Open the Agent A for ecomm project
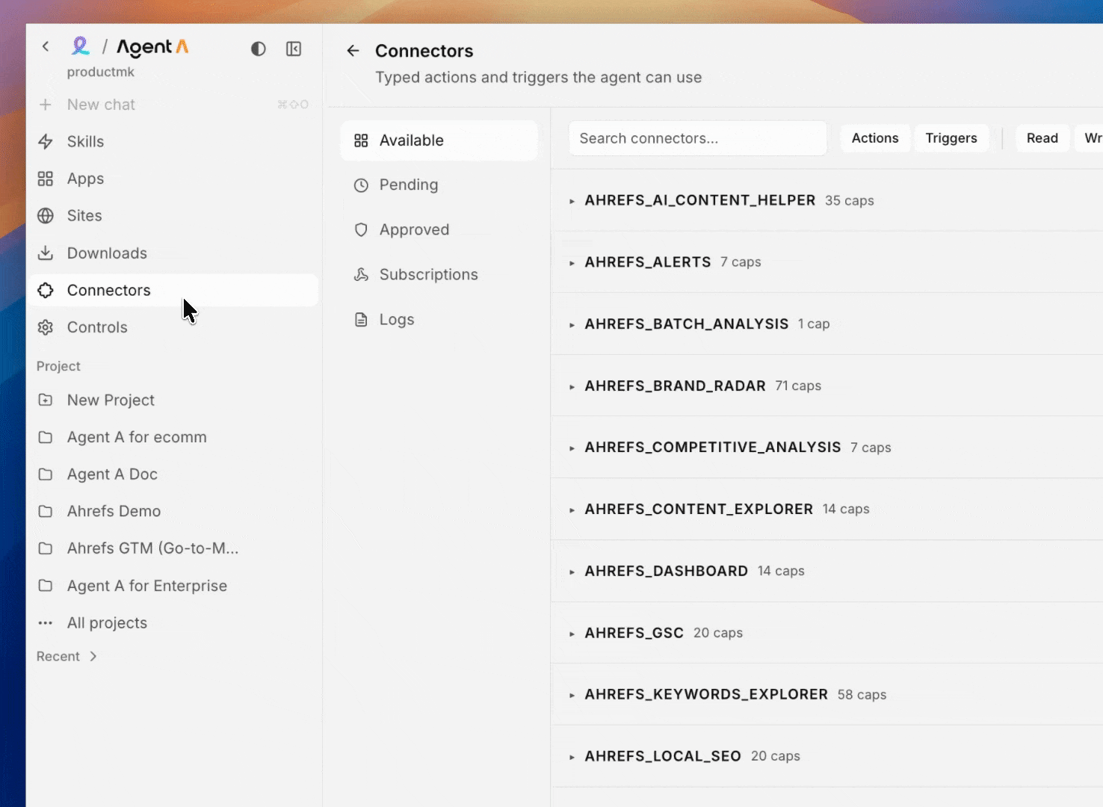The image size is (1103, 807). point(173,437)
